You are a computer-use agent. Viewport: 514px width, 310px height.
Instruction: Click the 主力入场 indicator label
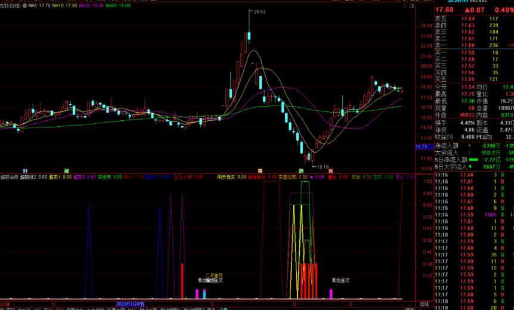(188, 177)
